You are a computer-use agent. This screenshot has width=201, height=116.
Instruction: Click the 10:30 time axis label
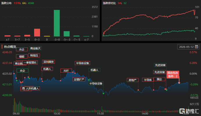click(57, 114)
